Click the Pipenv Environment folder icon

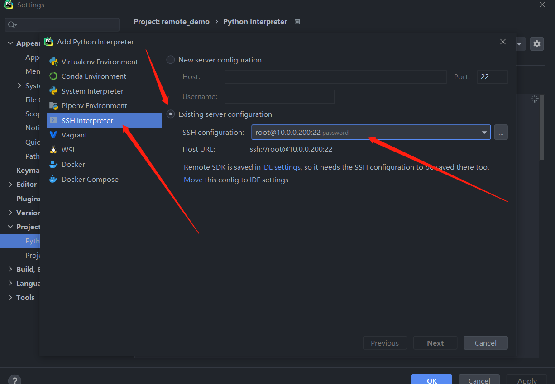pyautogui.click(x=53, y=105)
